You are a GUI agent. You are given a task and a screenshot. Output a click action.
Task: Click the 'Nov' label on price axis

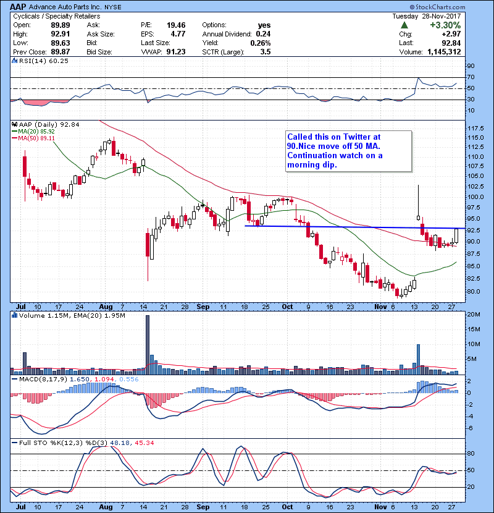click(x=380, y=307)
